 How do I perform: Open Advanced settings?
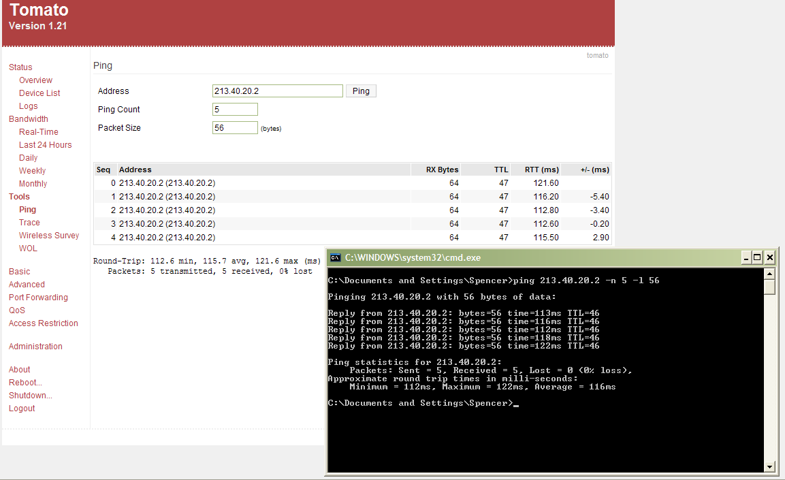[x=27, y=285]
